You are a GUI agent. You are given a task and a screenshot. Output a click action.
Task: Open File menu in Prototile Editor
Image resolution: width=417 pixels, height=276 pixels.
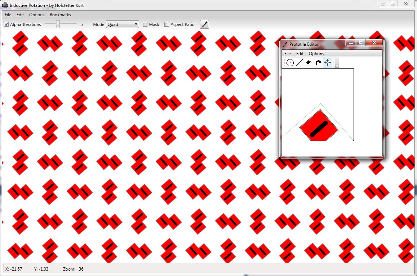(x=288, y=54)
